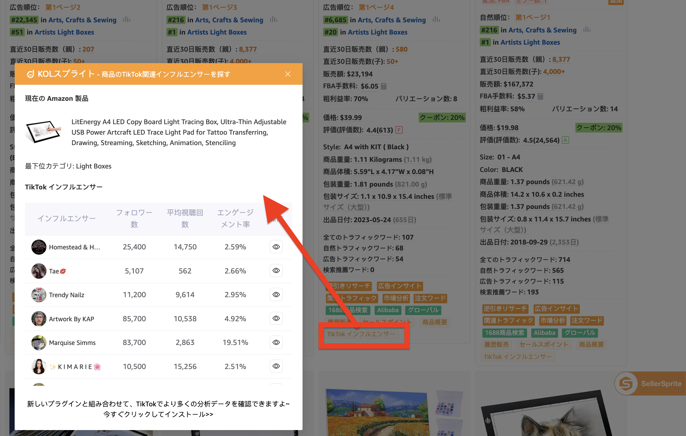Click クーポン: 20% badge beside $19.98
Image resolution: width=686 pixels, height=436 pixels.
[x=599, y=128]
